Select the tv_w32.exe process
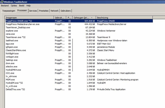Screen dimensions: 165x108 pyautogui.click(x=79, y=86)
